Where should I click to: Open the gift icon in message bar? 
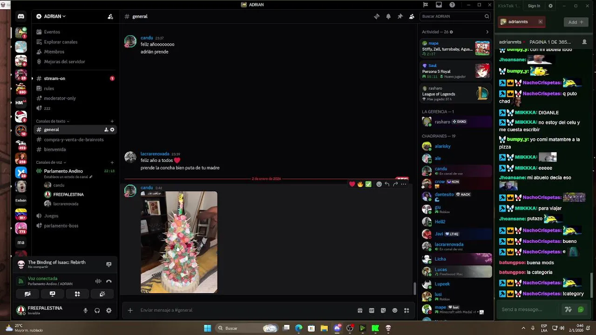360,310
